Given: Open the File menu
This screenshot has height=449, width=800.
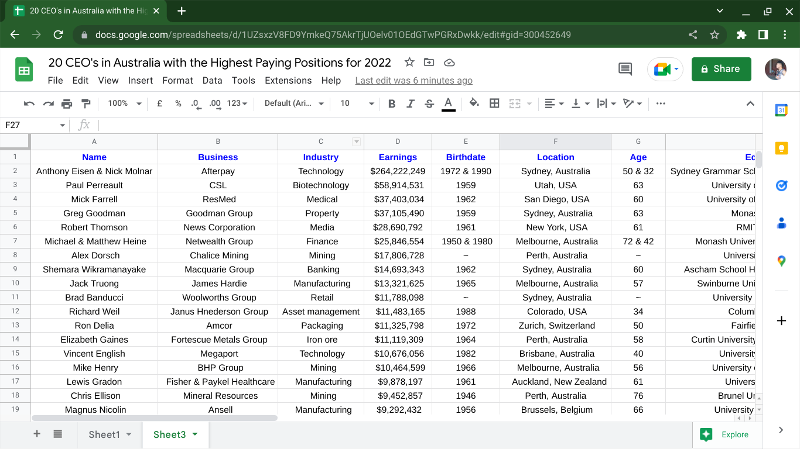Looking at the screenshot, I should click(x=56, y=81).
